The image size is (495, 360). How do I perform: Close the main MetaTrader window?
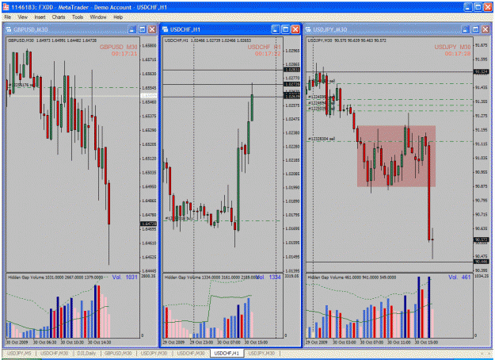(488, 7)
